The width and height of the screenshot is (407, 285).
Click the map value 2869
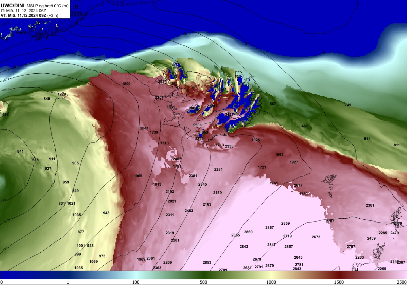248,232
